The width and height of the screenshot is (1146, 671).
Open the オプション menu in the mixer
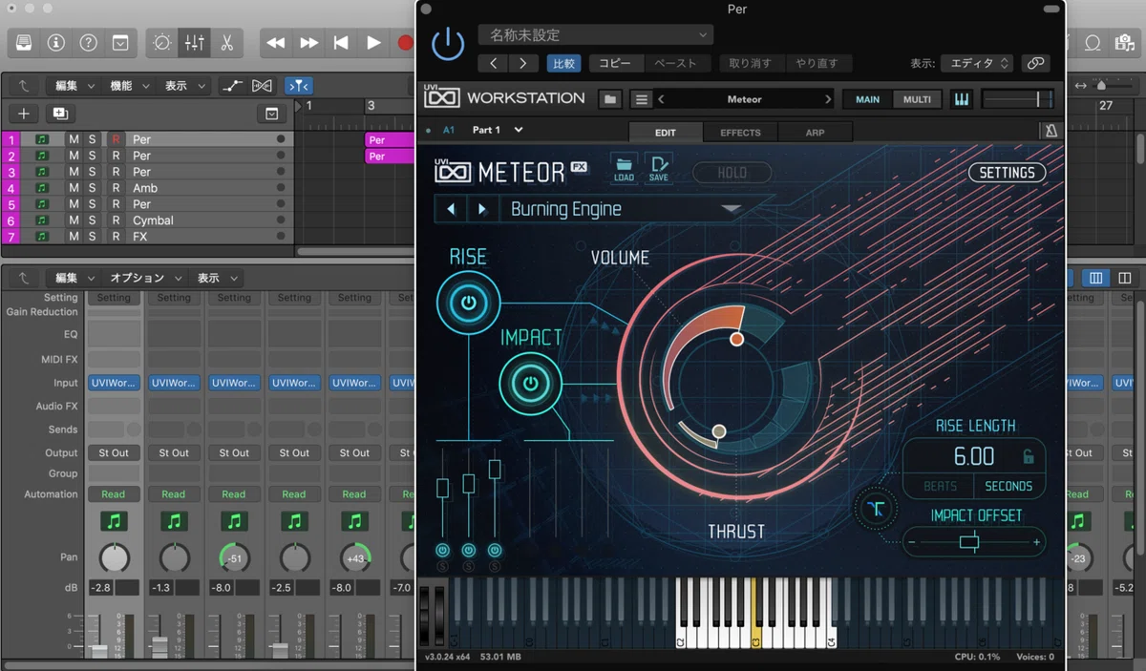(144, 278)
